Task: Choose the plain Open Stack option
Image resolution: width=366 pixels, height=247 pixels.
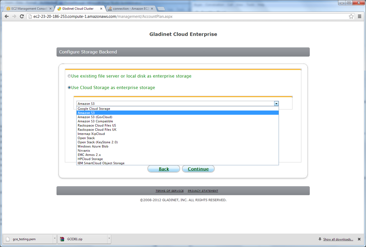Action: [x=178, y=138]
